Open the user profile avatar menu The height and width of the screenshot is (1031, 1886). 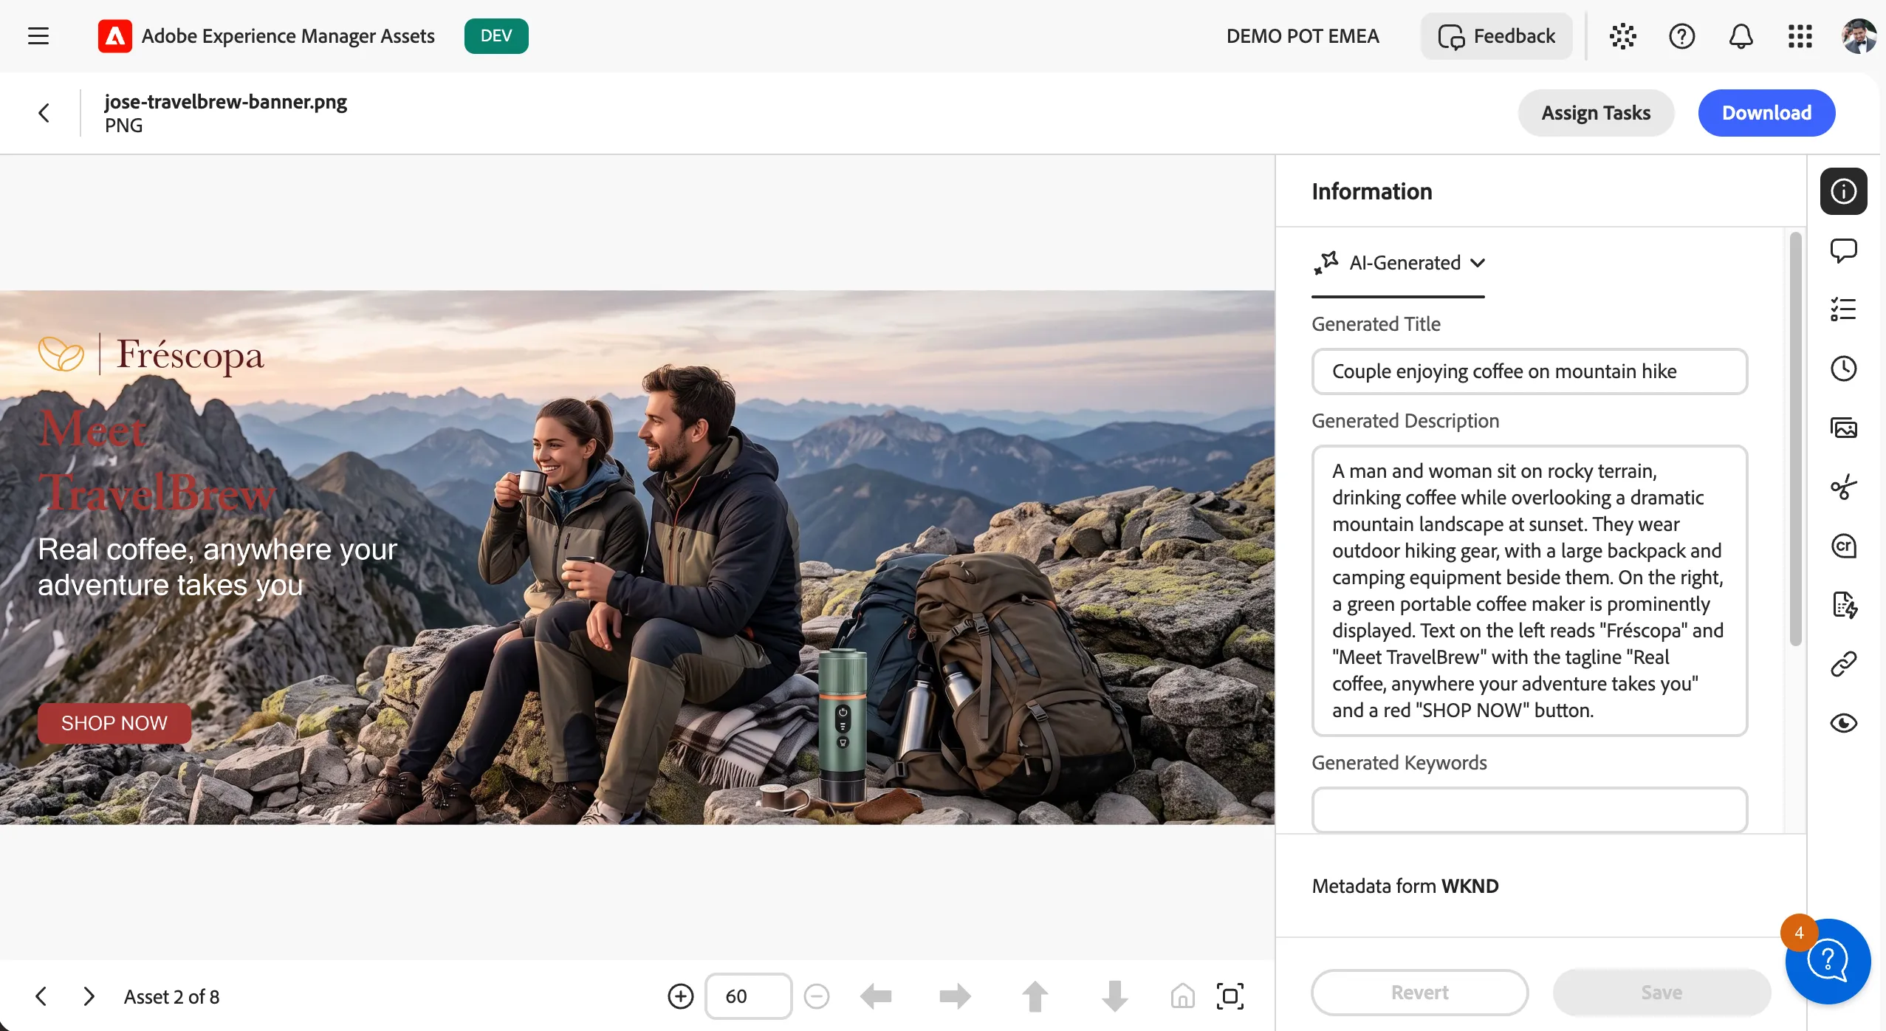click(1859, 36)
